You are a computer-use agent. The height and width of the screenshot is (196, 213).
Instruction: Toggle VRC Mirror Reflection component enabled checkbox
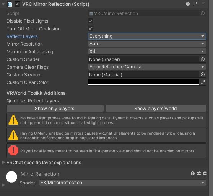(17, 4)
